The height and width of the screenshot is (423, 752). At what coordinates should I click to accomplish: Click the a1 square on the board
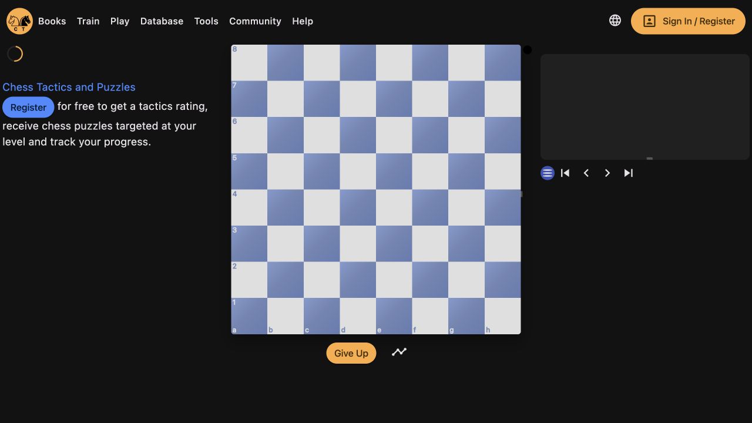coord(249,316)
